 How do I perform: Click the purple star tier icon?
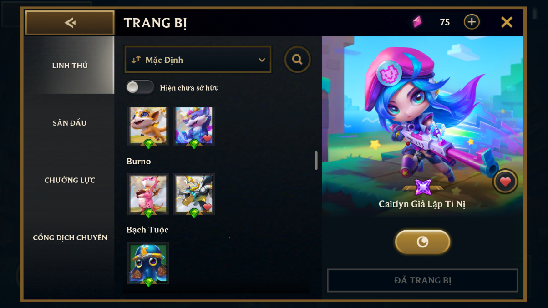click(x=423, y=187)
